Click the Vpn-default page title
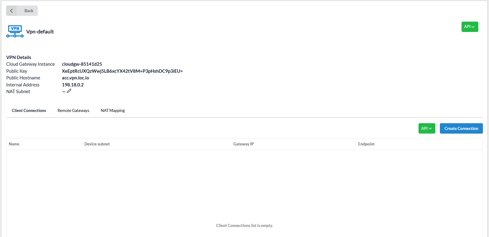The height and width of the screenshot is (237, 489). pos(40,32)
